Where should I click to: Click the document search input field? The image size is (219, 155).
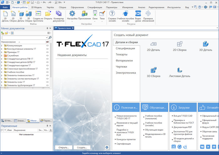pos(24,38)
